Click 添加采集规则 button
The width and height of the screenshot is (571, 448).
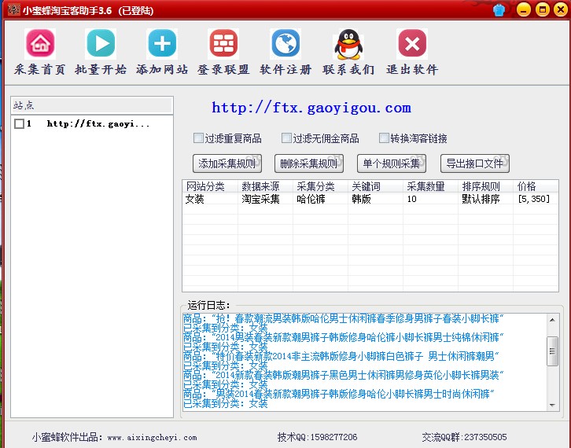pos(227,163)
